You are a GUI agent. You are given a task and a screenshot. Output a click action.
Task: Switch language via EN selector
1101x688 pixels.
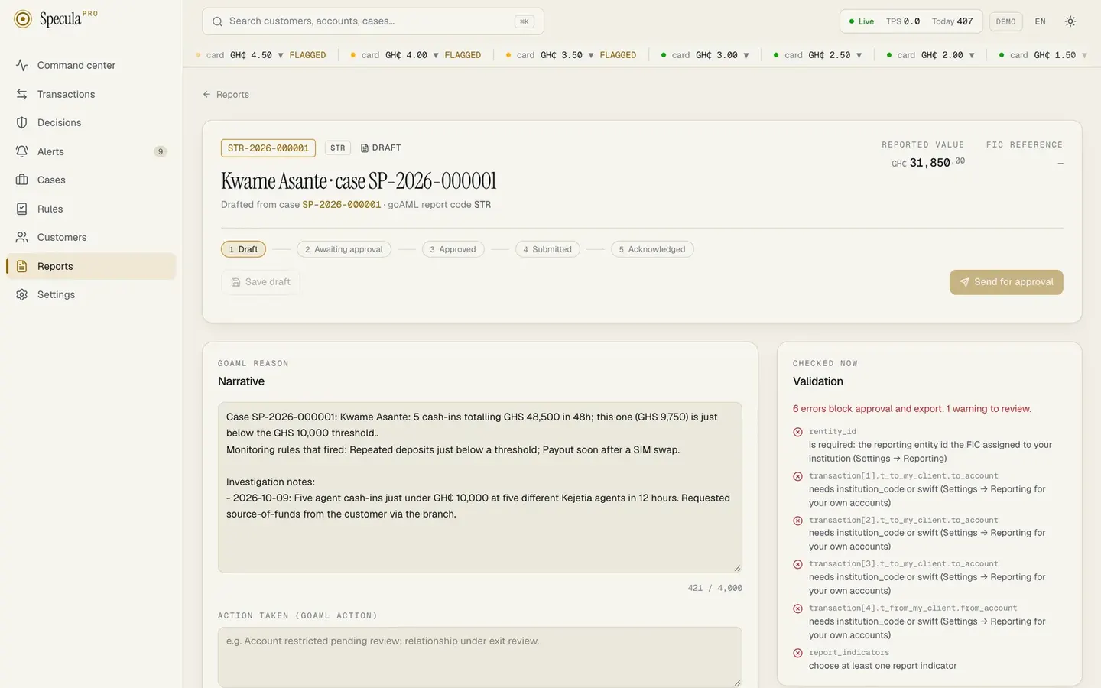click(1040, 21)
